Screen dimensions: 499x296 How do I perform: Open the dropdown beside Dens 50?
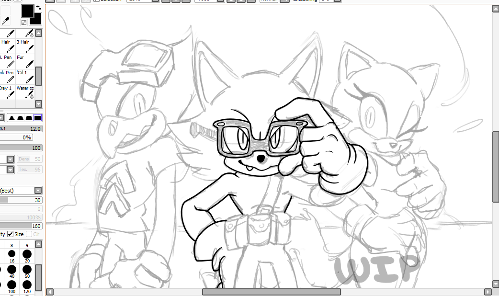point(10,159)
